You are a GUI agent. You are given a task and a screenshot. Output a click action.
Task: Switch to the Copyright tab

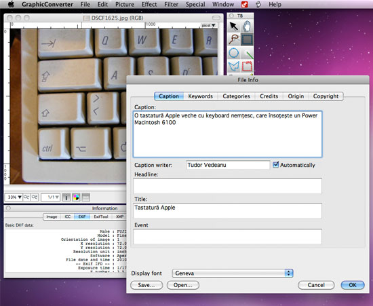[x=326, y=96]
